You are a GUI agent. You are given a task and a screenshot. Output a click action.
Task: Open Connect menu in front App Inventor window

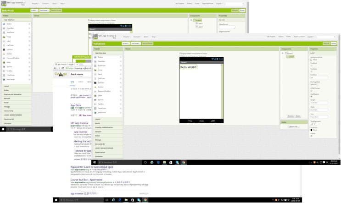137,37
